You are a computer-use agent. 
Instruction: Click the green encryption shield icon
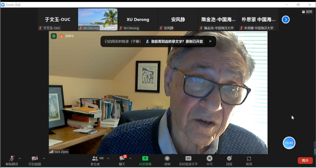(54, 36)
